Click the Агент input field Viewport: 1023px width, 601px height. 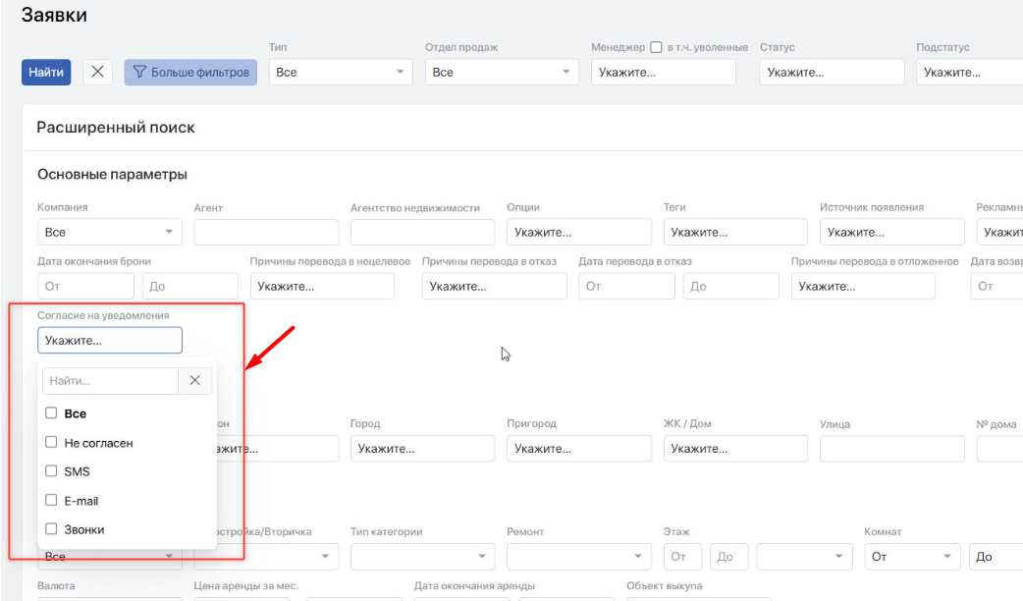coord(266,232)
